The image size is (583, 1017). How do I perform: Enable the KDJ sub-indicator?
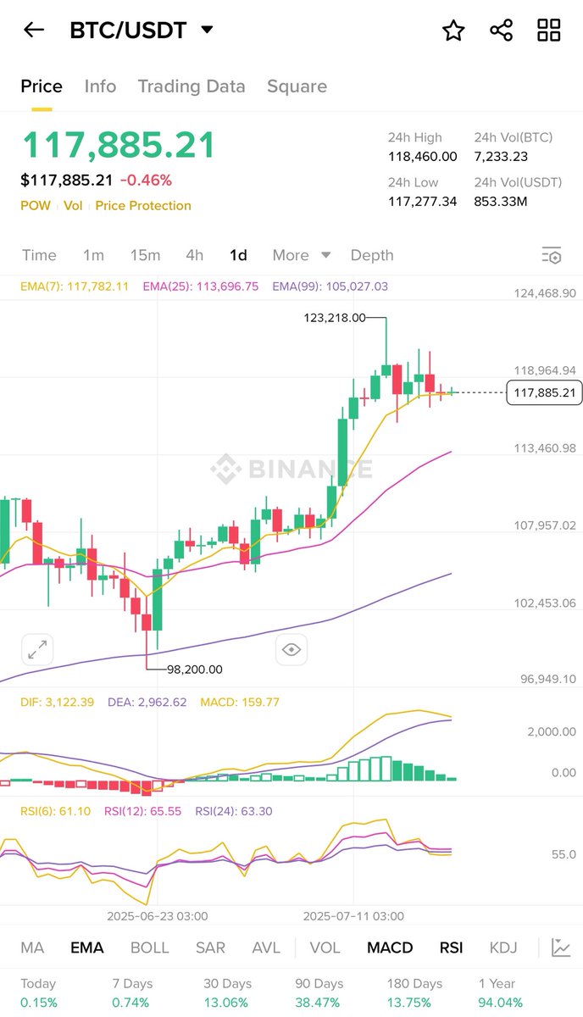point(503,948)
